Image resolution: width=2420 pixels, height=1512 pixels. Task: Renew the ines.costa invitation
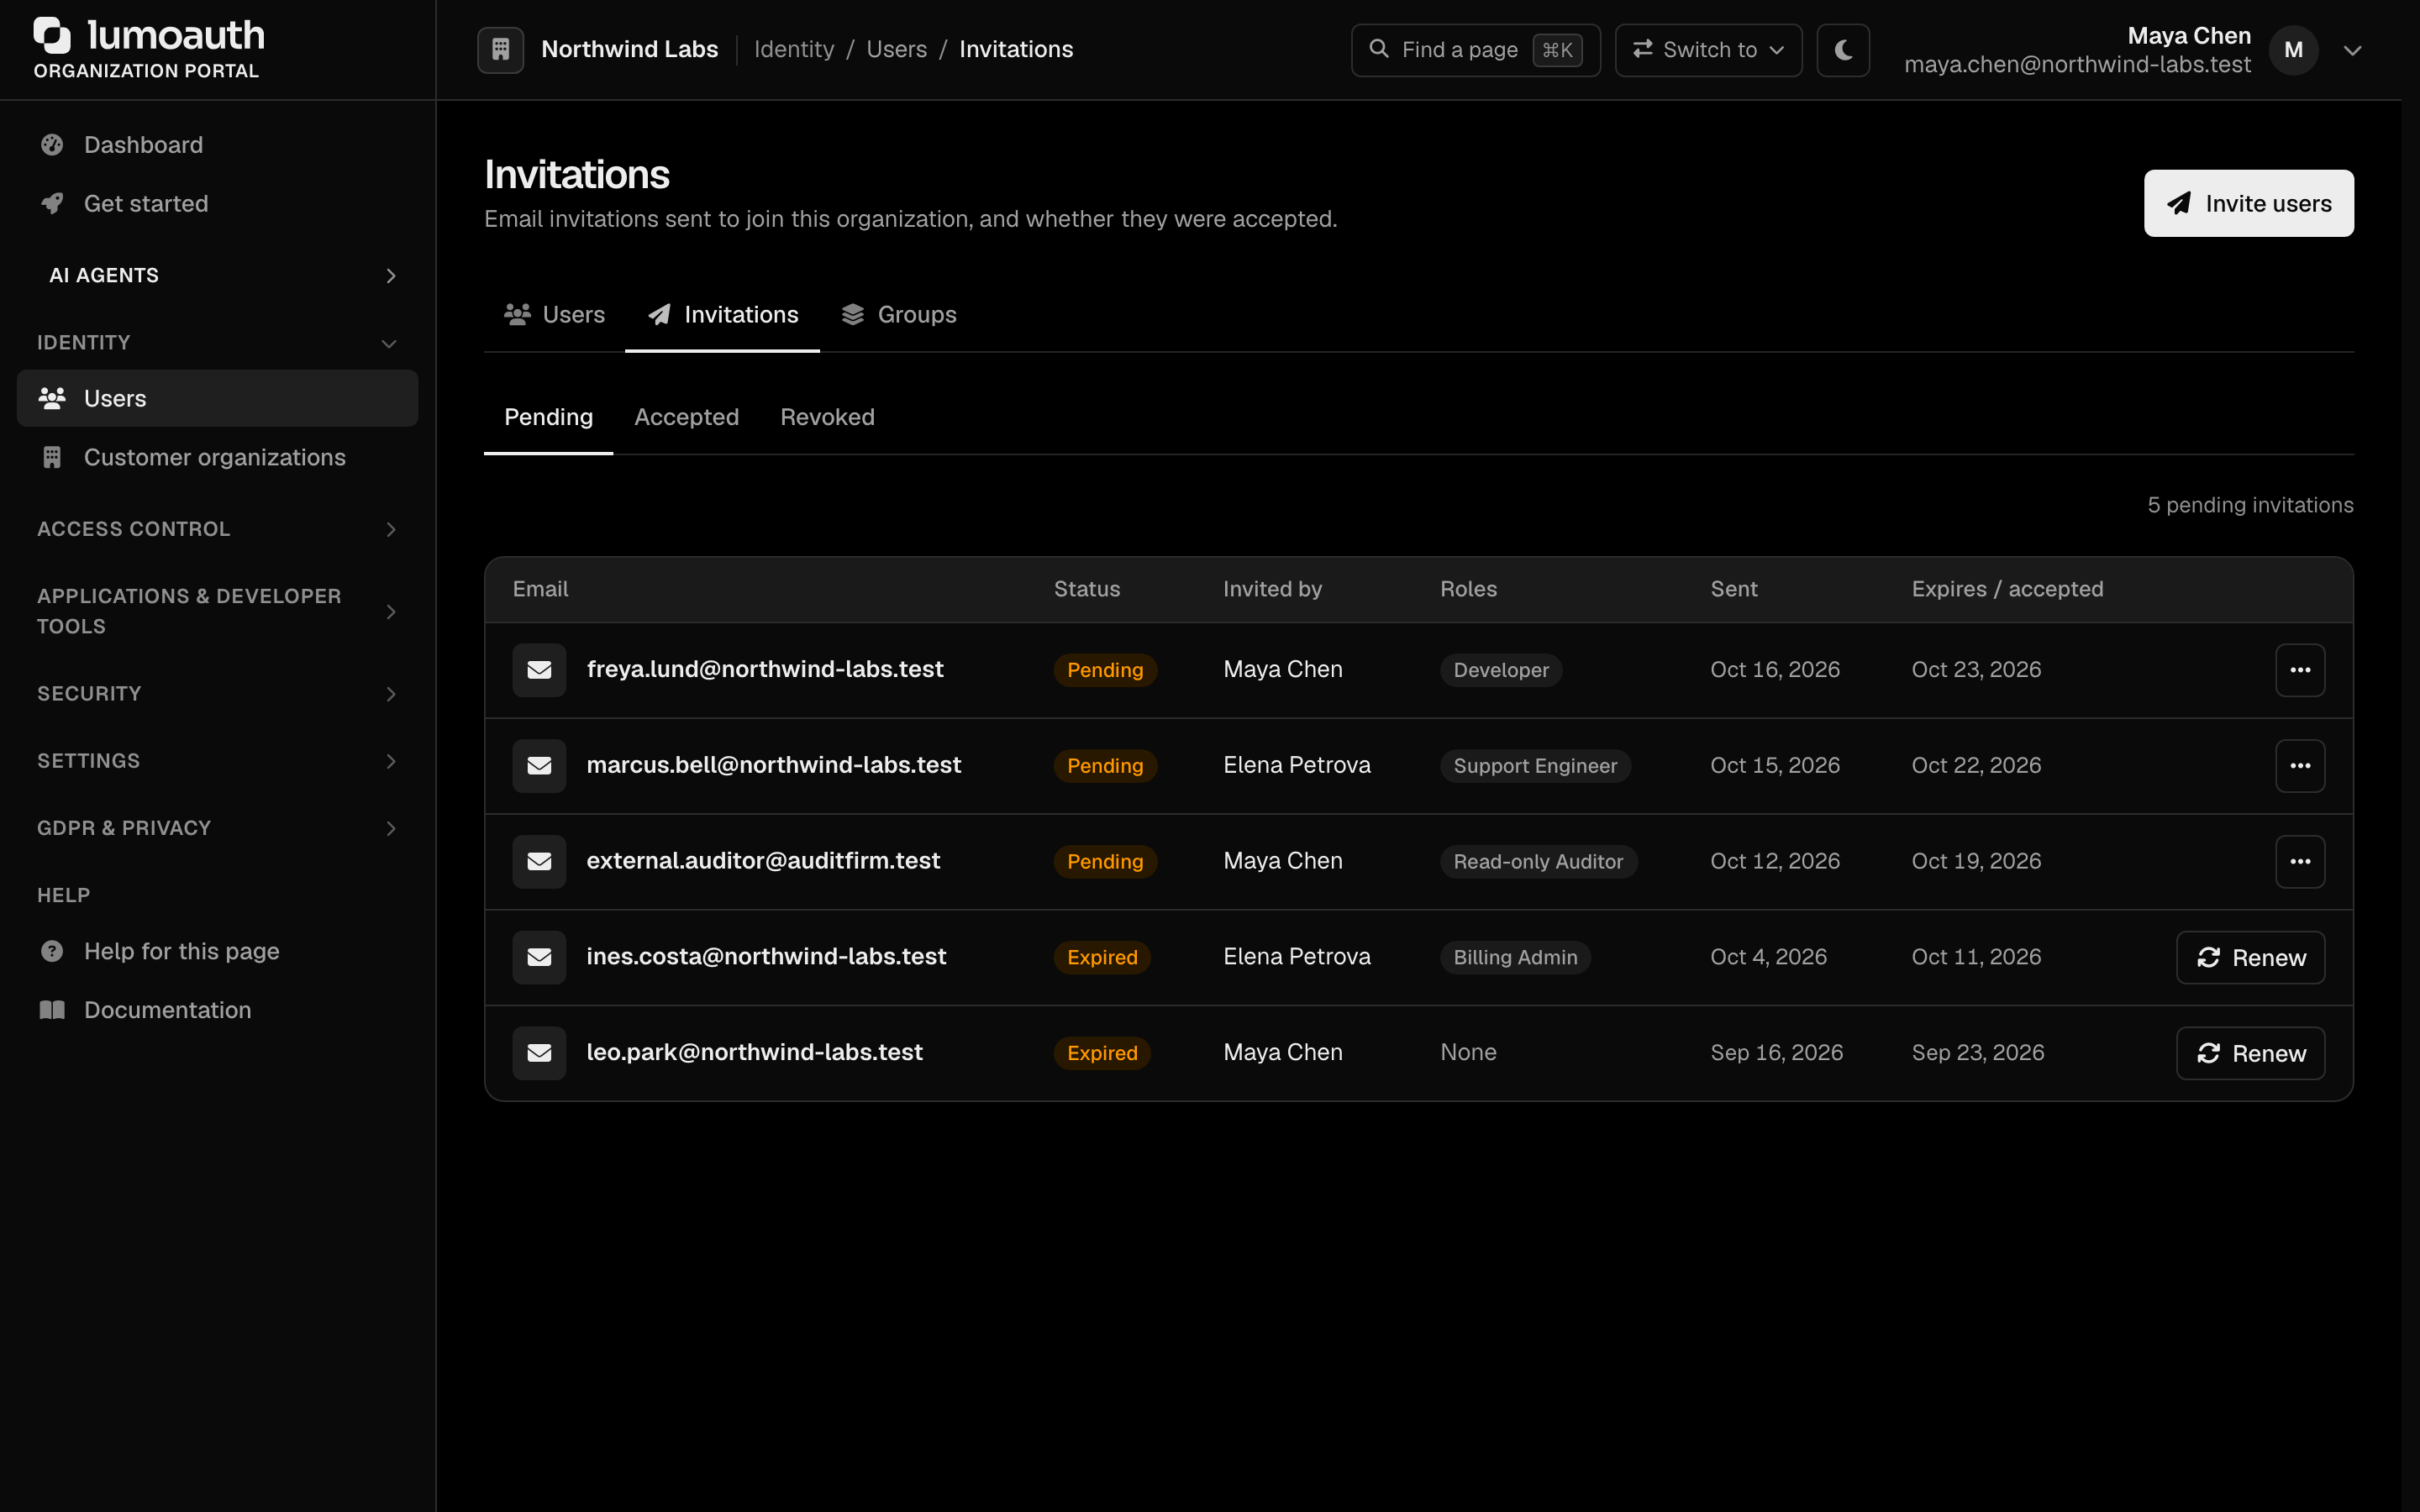pyautogui.click(x=2250, y=958)
